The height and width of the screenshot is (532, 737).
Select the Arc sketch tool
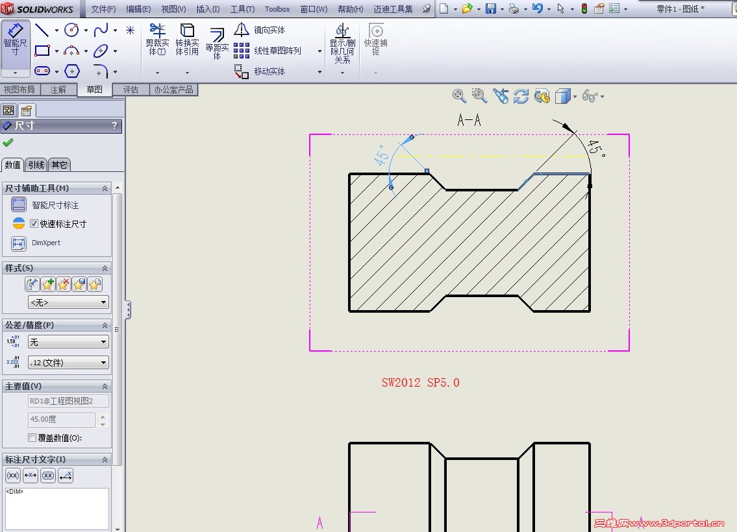(x=71, y=51)
